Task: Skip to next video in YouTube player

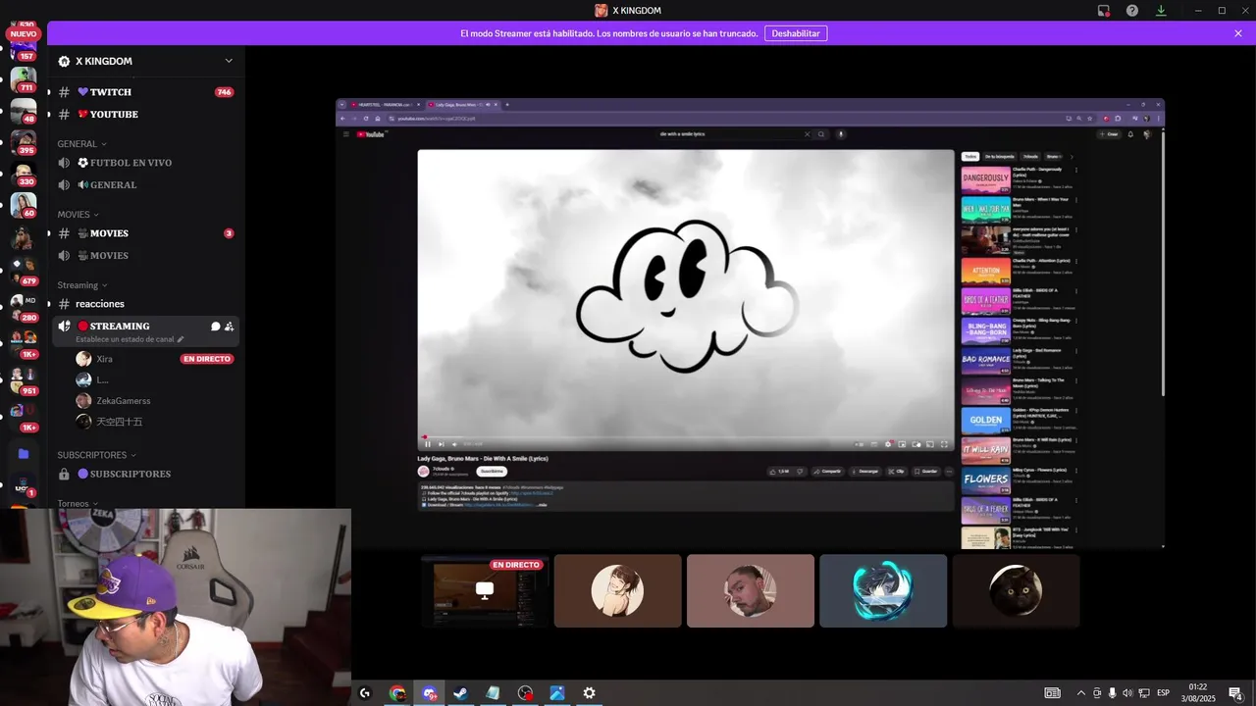Action: (x=442, y=444)
